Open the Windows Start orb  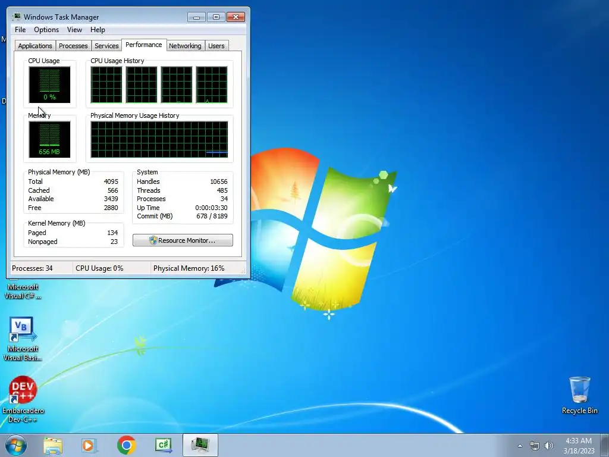tap(16, 445)
